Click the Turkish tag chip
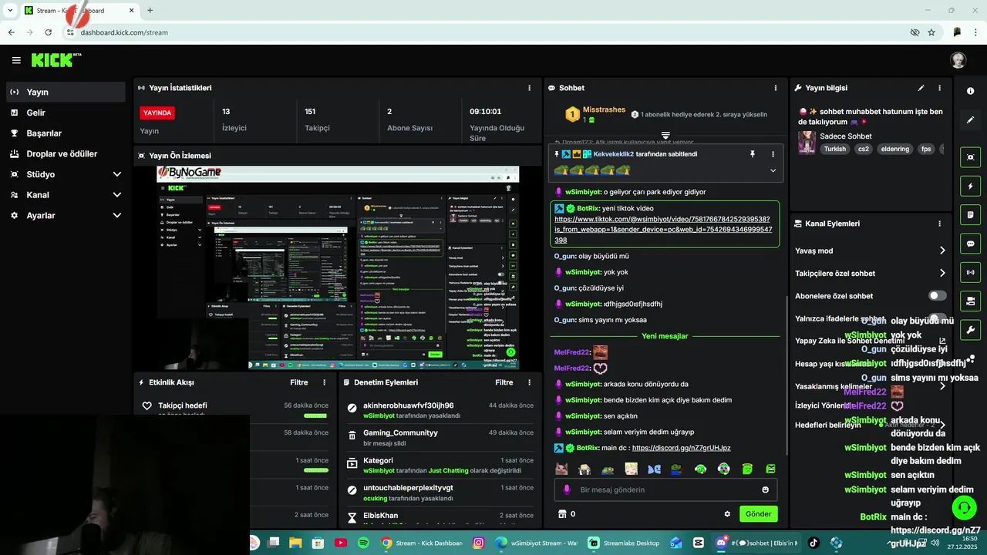The image size is (987, 555). pos(835,149)
